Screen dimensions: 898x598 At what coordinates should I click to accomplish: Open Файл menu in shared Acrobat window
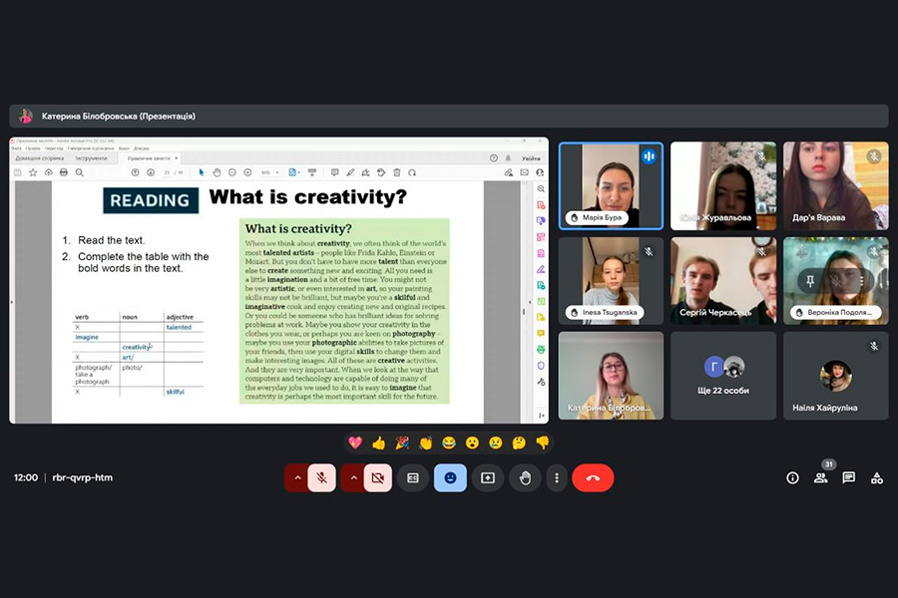16,149
